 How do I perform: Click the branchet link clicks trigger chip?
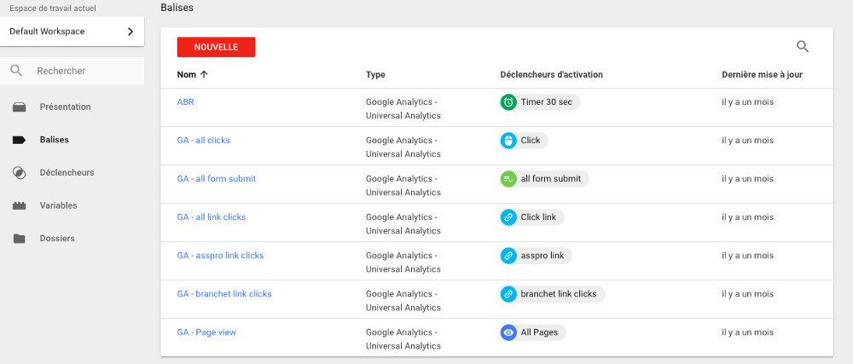pos(553,294)
